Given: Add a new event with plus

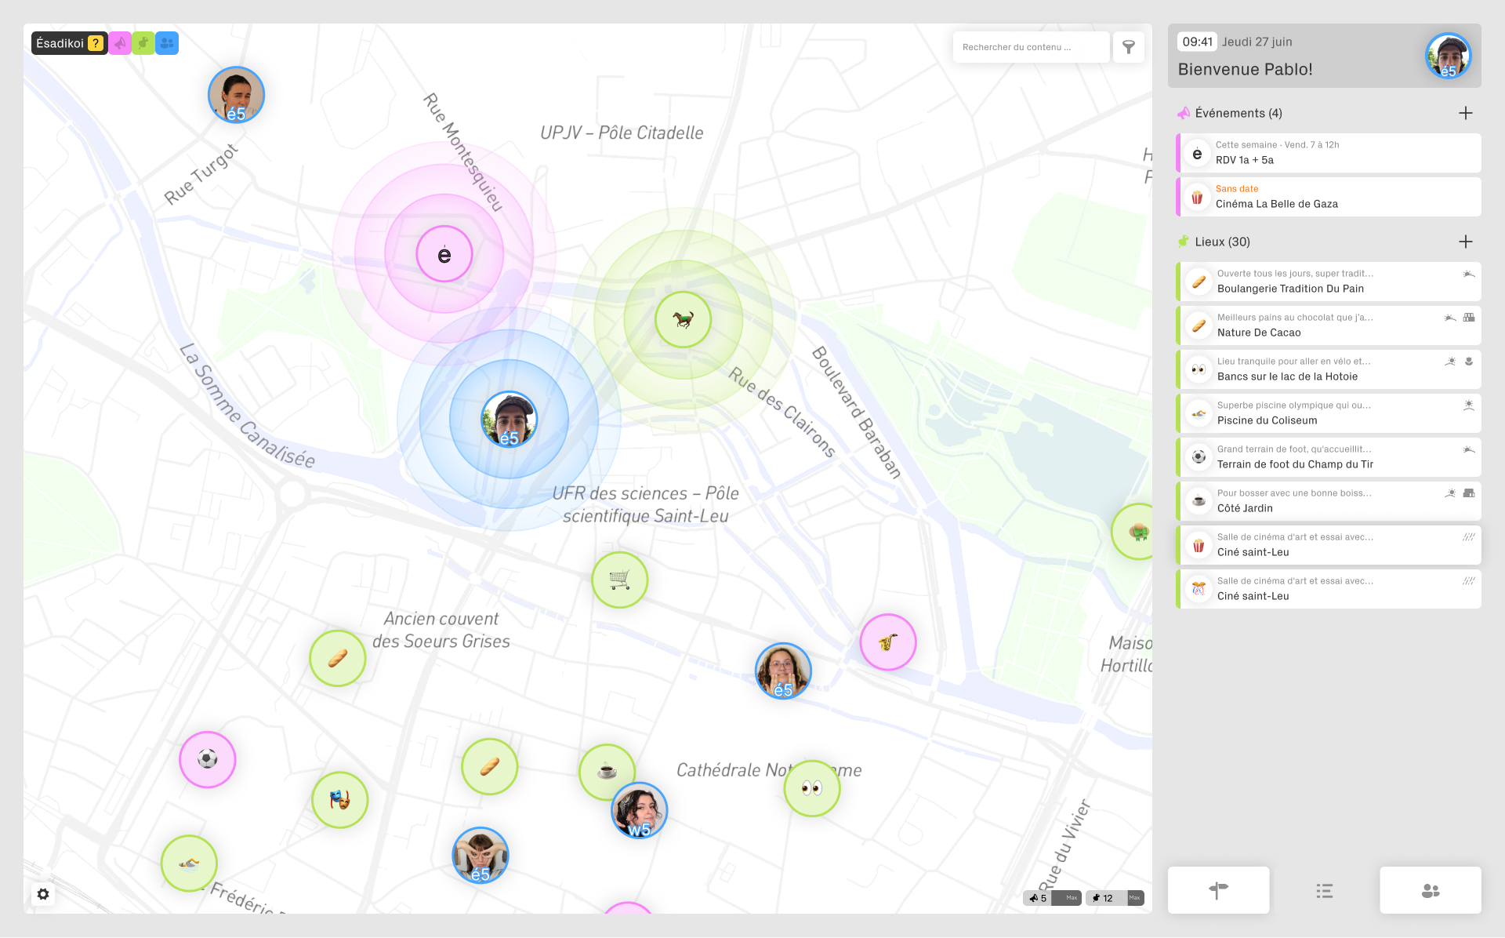Looking at the screenshot, I should click(x=1465, y=113).
